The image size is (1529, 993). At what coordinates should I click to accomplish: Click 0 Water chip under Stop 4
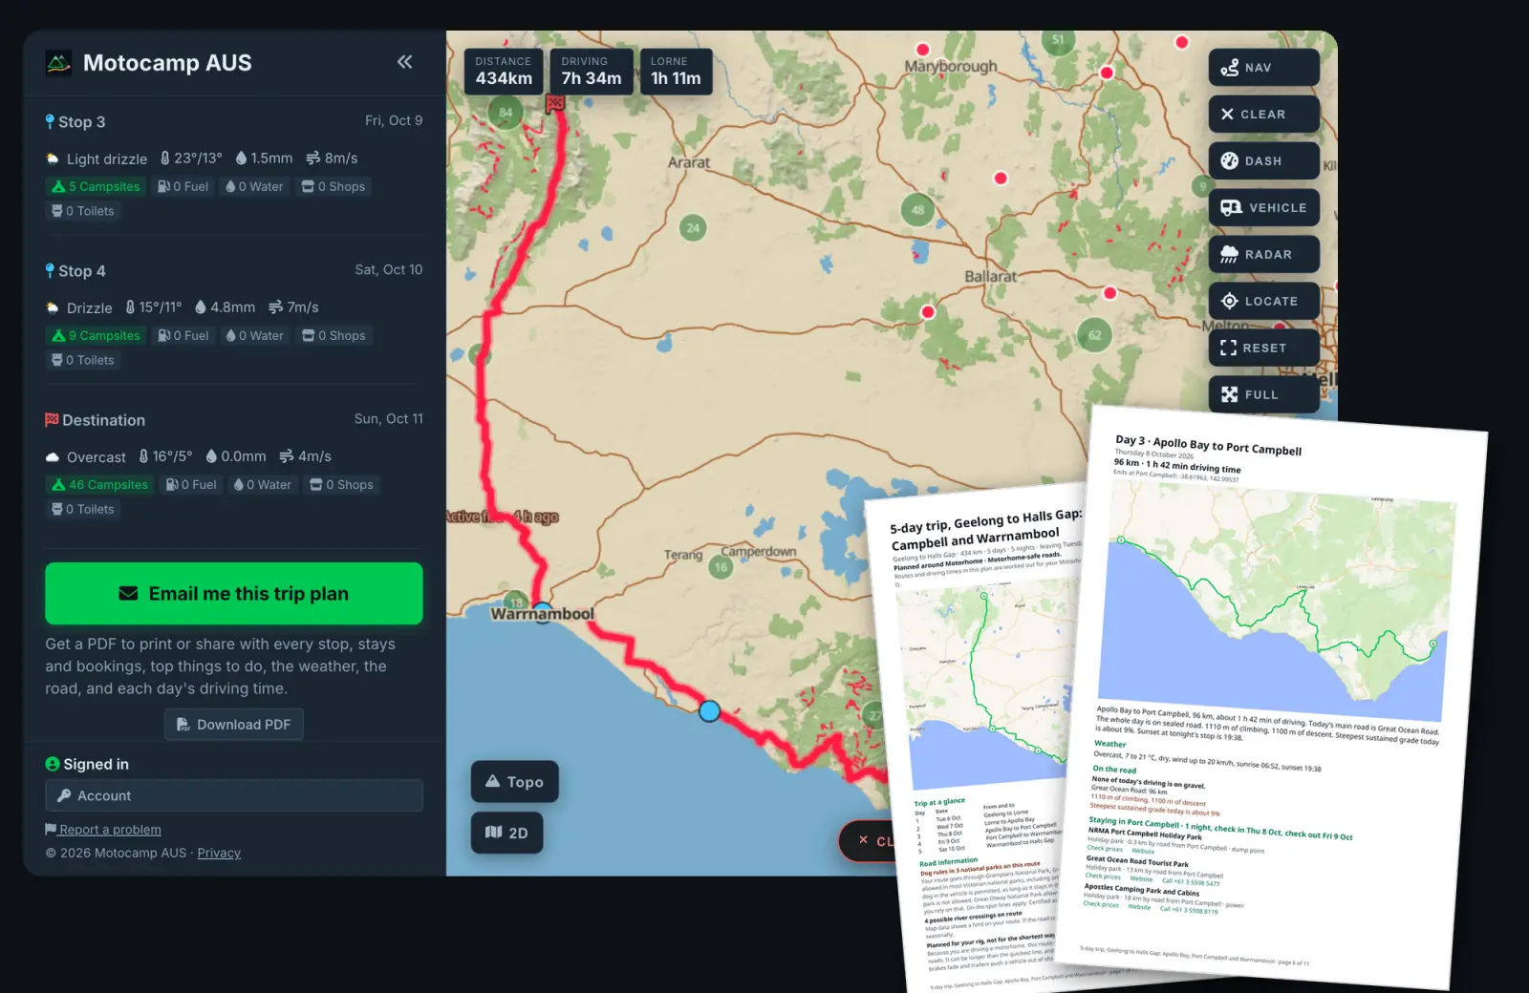255,335
